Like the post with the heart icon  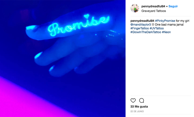click(133, 101)
